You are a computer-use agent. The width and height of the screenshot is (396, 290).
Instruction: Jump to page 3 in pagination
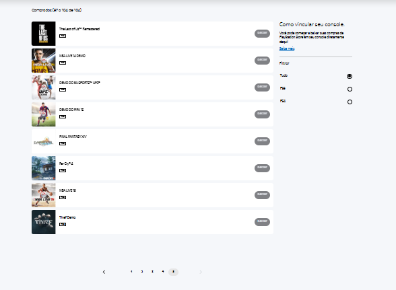click(x=152, y=272)
